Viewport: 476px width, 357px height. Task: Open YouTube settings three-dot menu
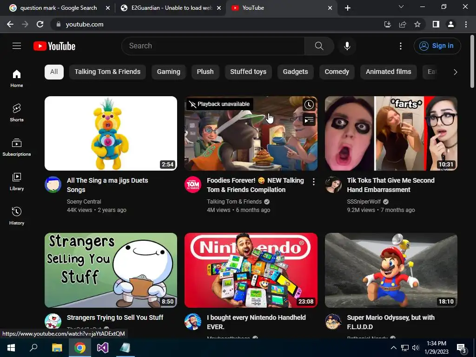click(400, 46)
